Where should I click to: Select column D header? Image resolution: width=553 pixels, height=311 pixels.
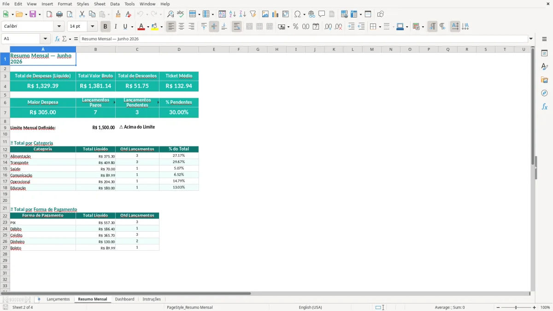pyautogui.click(x=179, y=49)
